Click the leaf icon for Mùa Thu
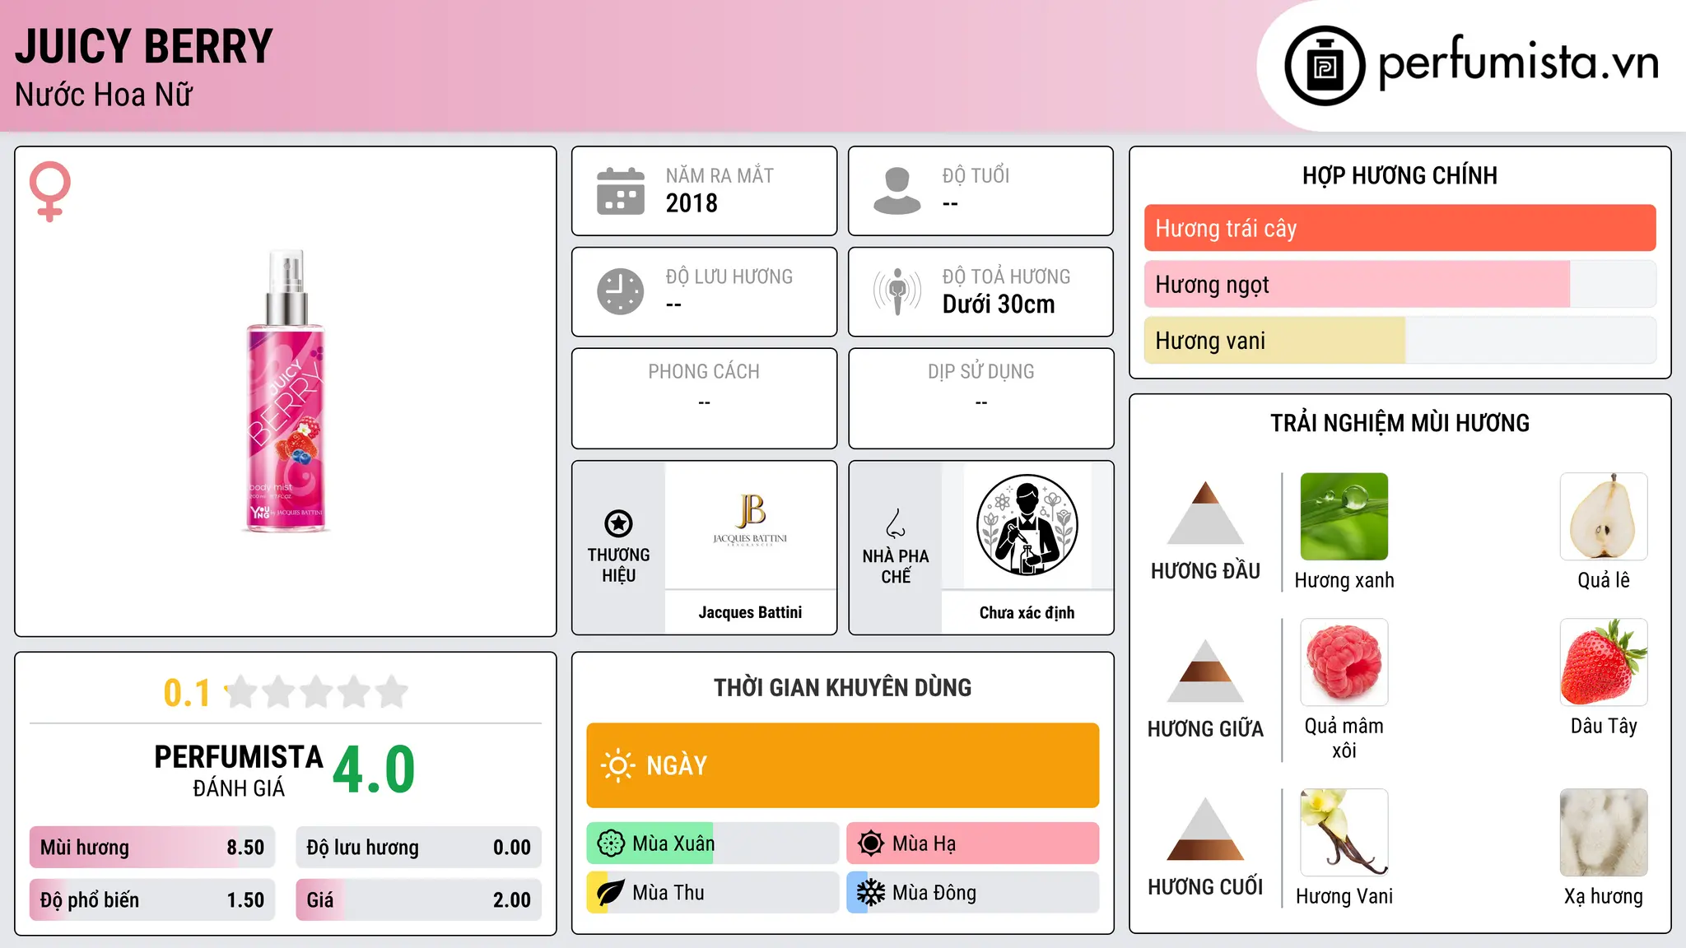The image size is (1686, 948). pos(611,893)
